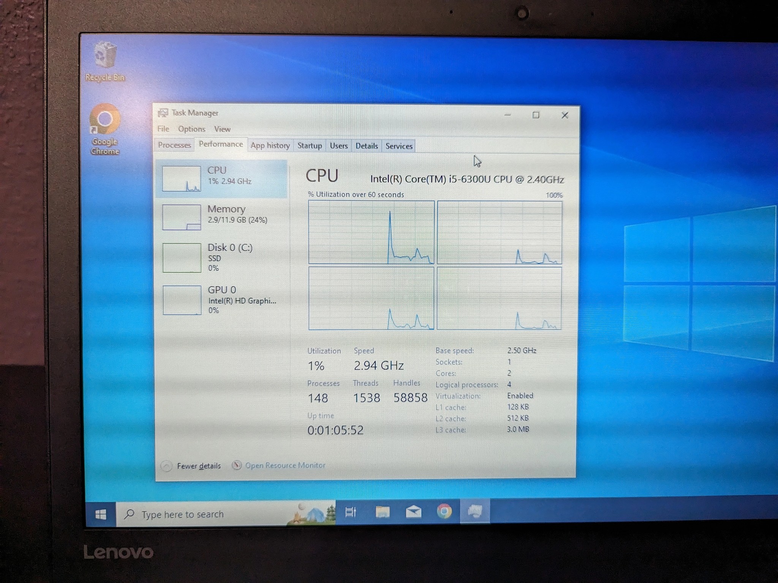
Task: Click the L2 cache 512 KB value
Action: coord(517,418)
